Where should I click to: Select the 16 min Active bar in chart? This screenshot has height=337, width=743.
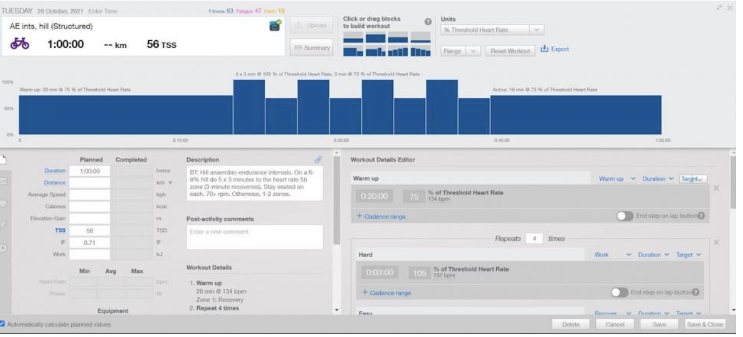tap(576, 115)
